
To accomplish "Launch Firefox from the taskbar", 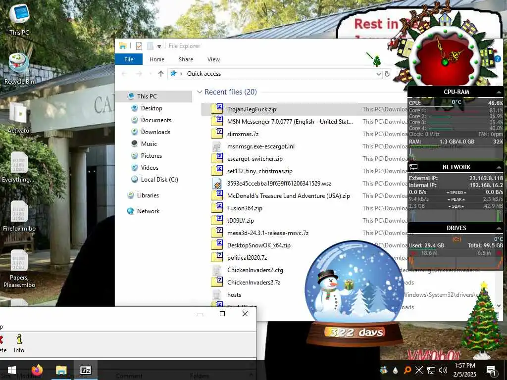I will (37, 370).
